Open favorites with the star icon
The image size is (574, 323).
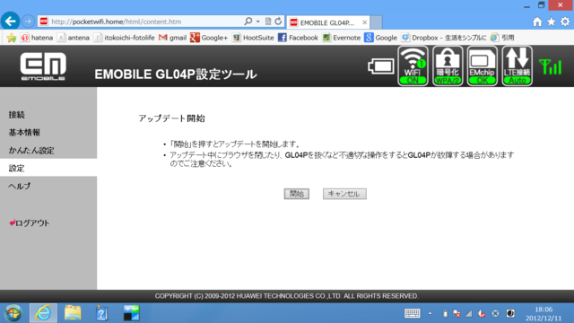551,22
